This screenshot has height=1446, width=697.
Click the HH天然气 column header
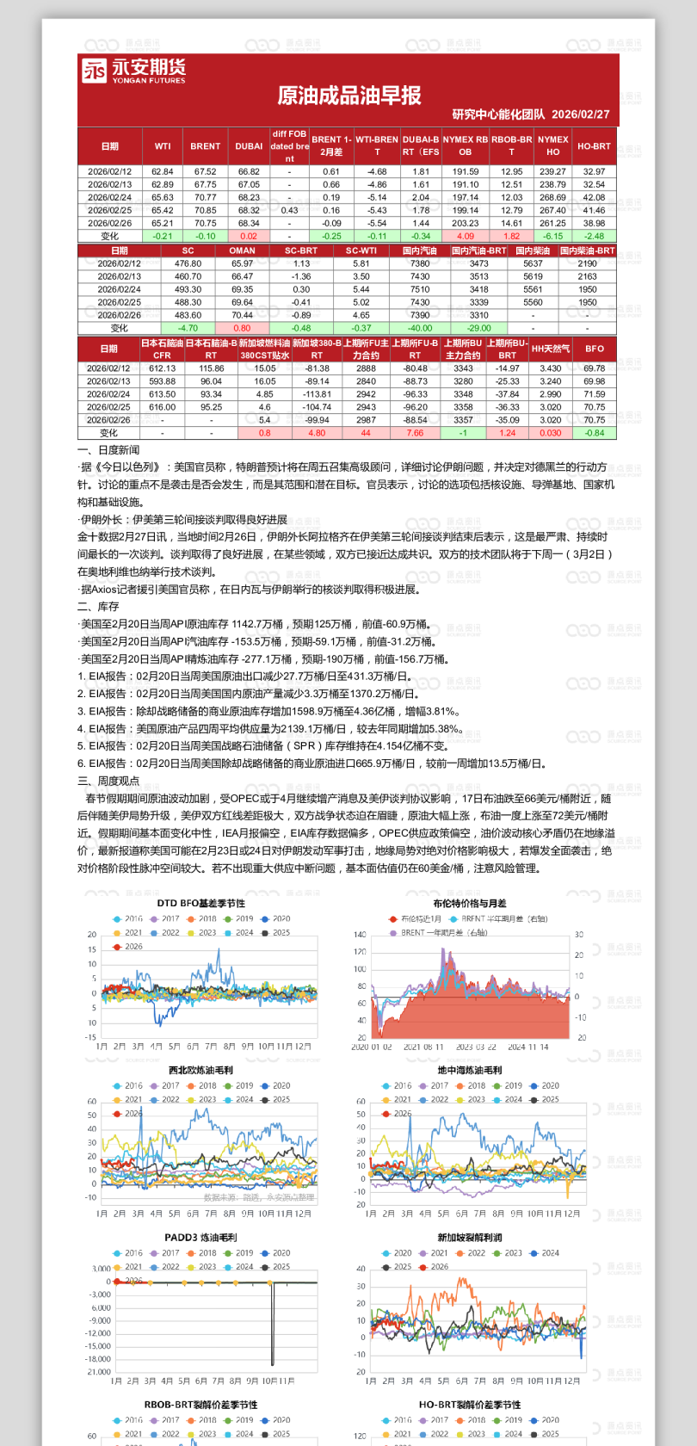coord(551,349)
